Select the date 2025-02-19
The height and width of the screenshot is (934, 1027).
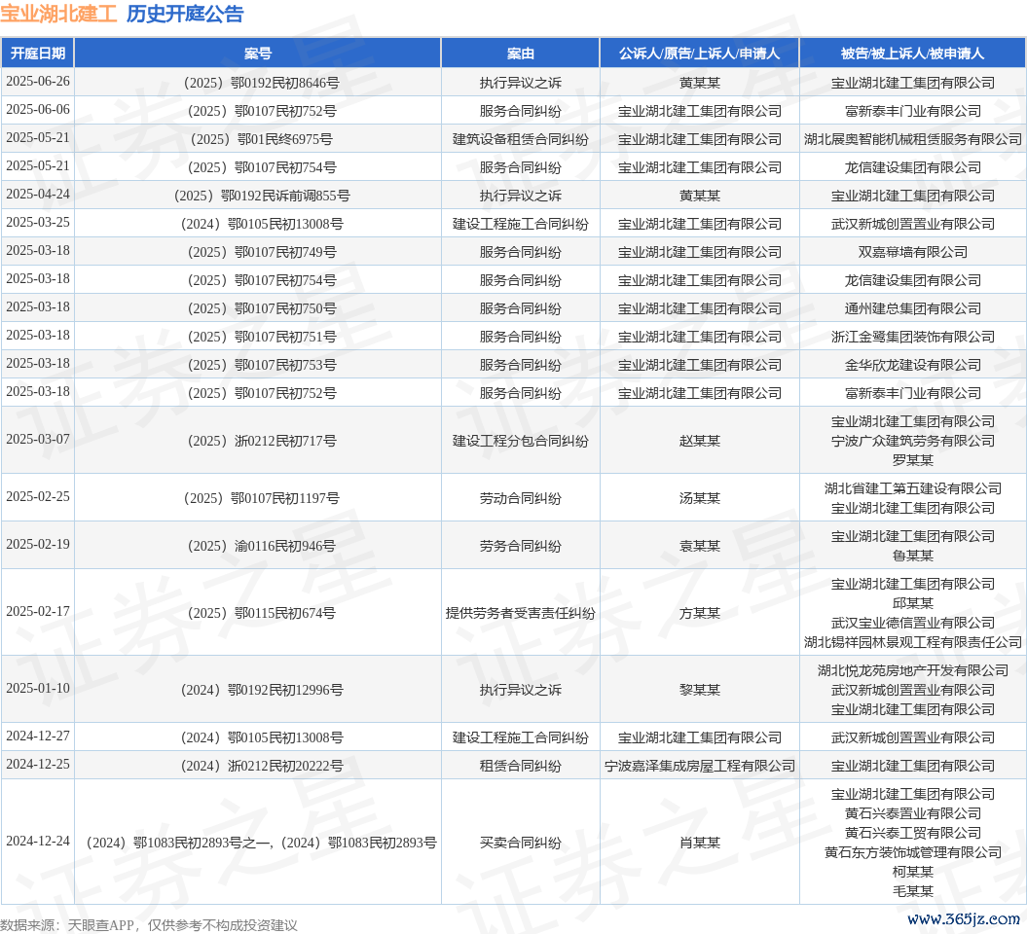(38, 545)
